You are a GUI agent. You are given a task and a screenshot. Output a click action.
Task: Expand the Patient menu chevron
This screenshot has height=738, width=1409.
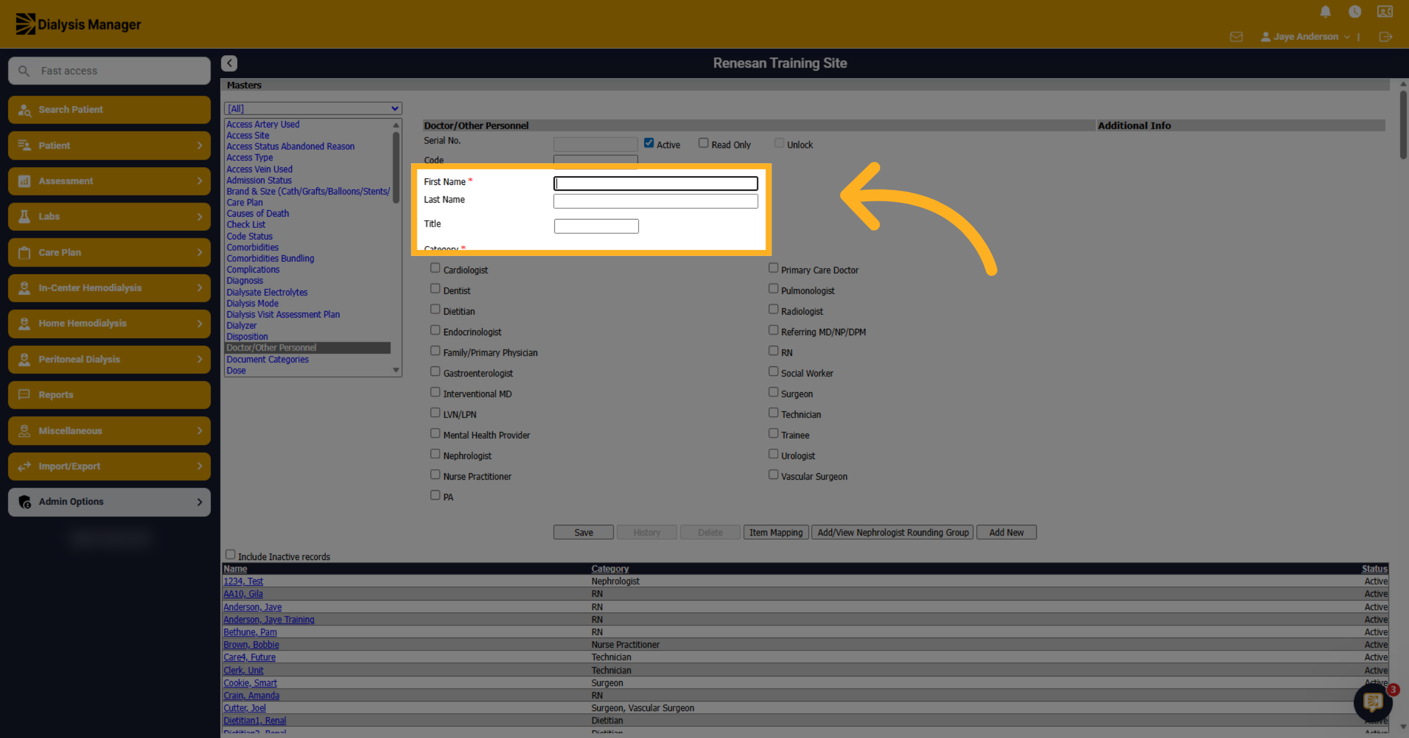click(200, 146)
